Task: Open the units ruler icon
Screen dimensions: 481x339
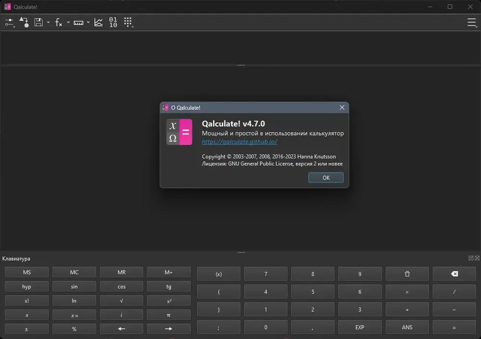Action: 78,23
